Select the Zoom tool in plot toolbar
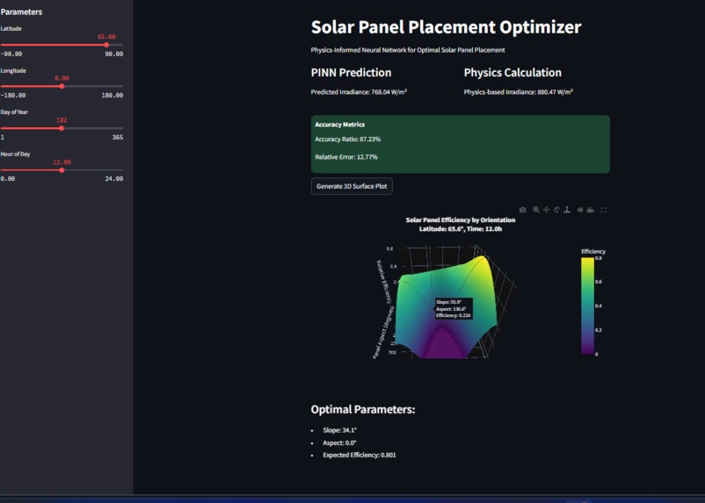Image resolution: width=705 pixels, height=503 pixels. [x=536, y=210]
